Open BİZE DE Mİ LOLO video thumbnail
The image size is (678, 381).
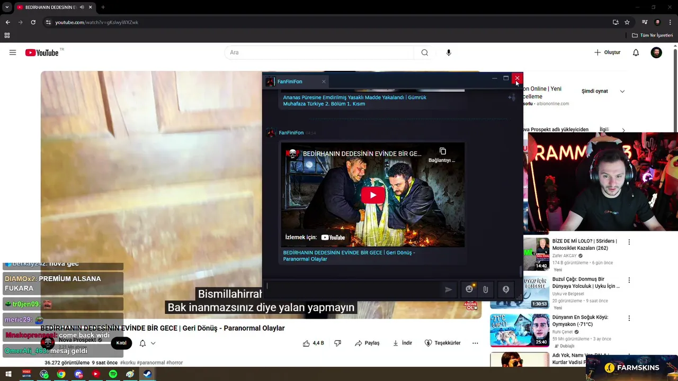click(x=536, y=254)
